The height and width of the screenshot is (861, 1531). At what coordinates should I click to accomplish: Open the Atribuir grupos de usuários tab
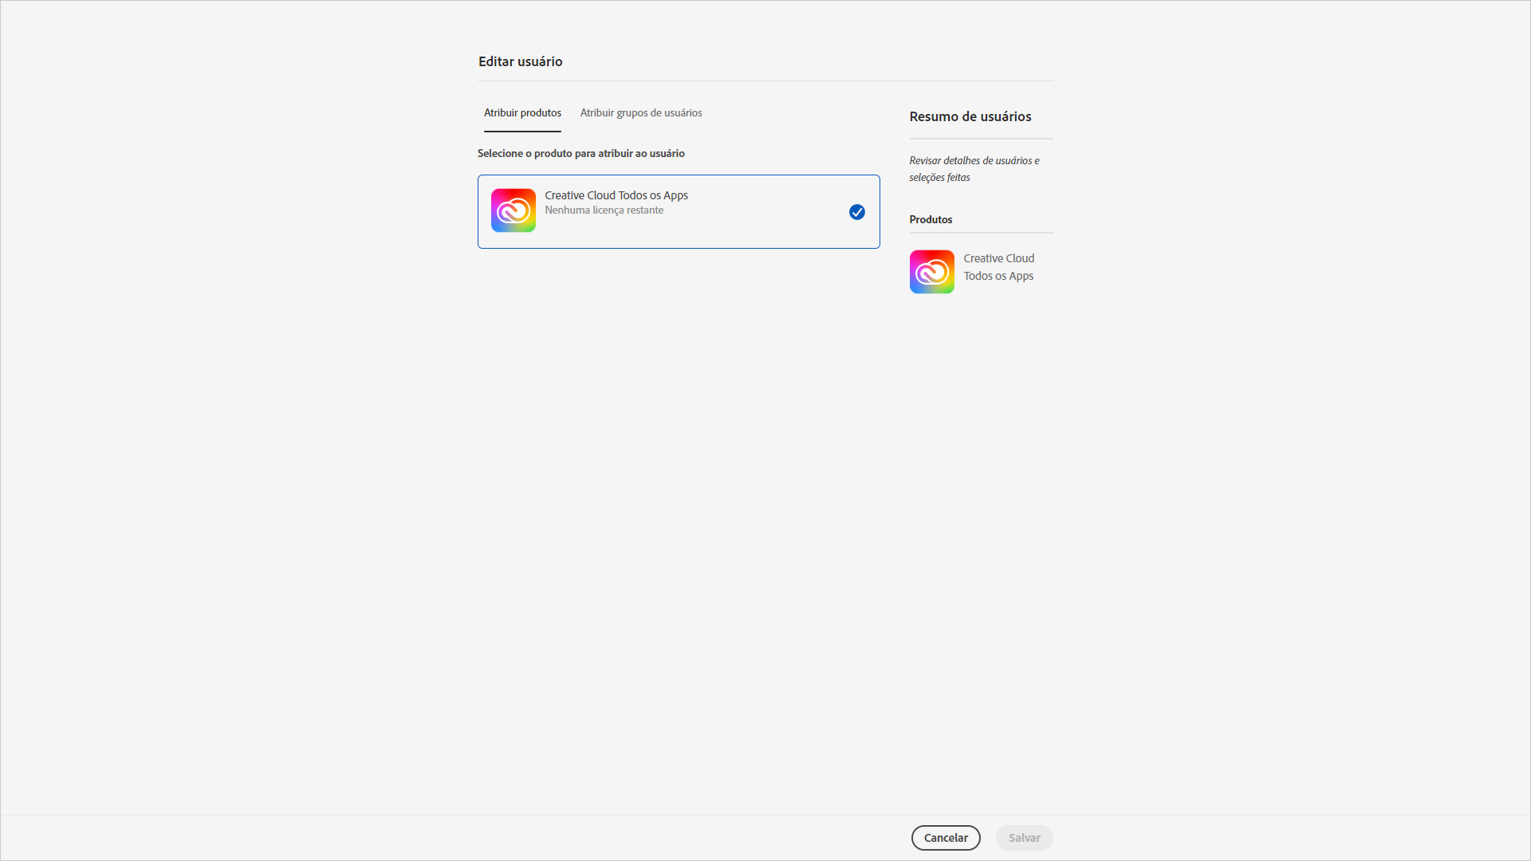(641, 113)
